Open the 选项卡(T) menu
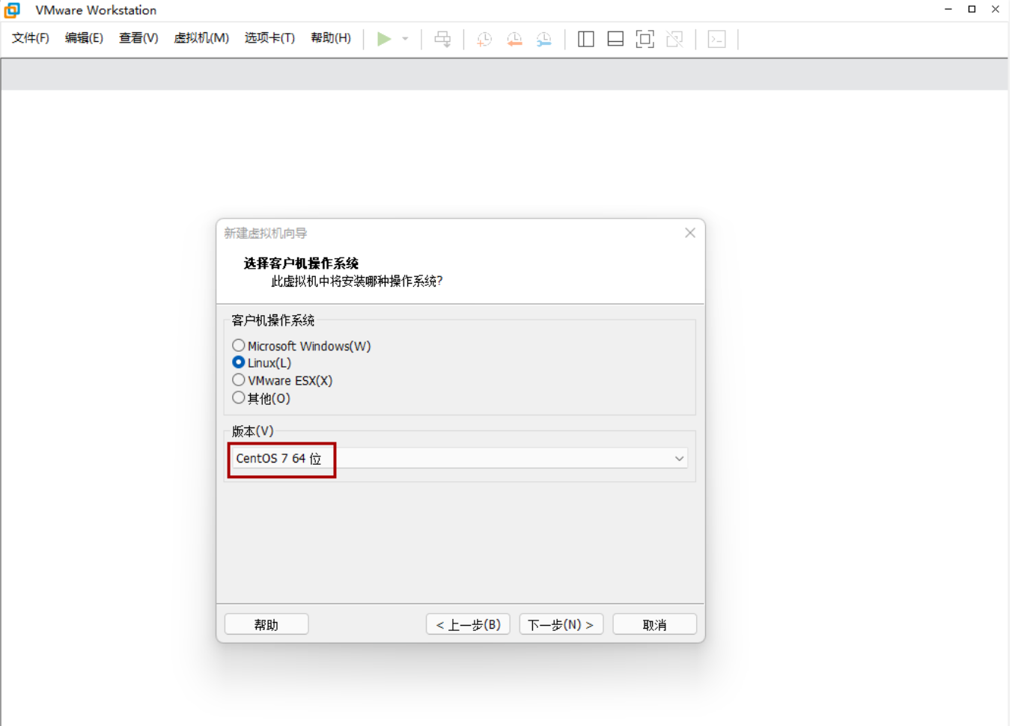 269,38
